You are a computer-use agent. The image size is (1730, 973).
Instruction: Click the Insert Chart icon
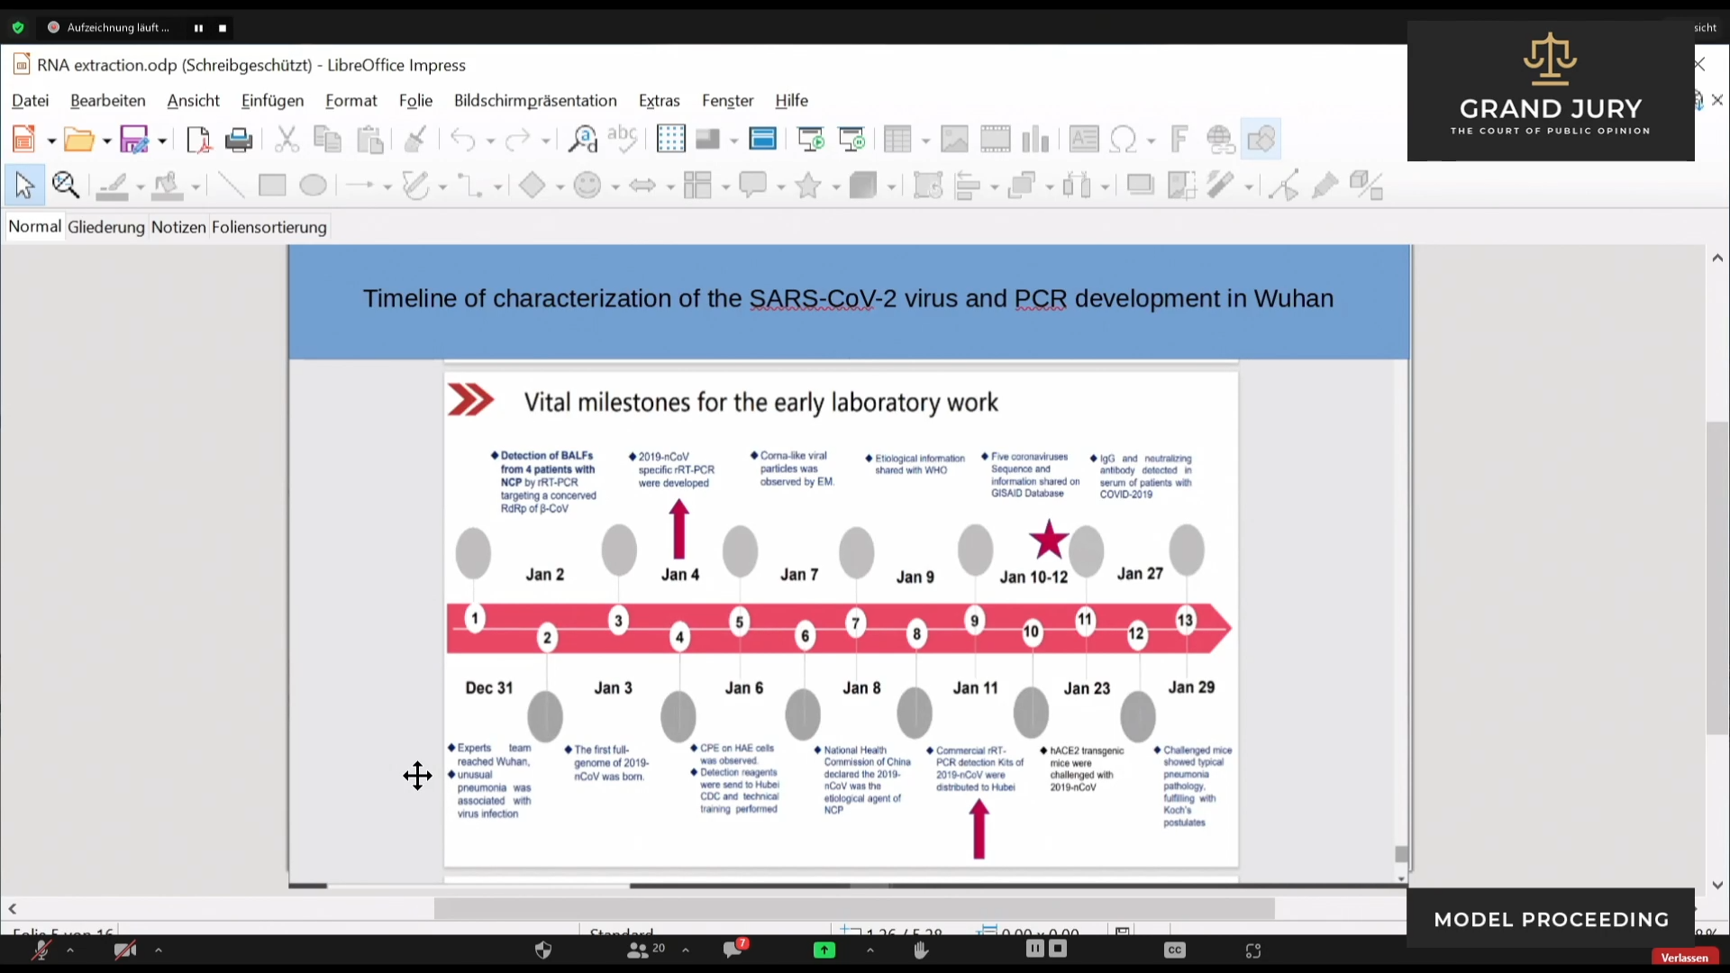pos(1035,140)
